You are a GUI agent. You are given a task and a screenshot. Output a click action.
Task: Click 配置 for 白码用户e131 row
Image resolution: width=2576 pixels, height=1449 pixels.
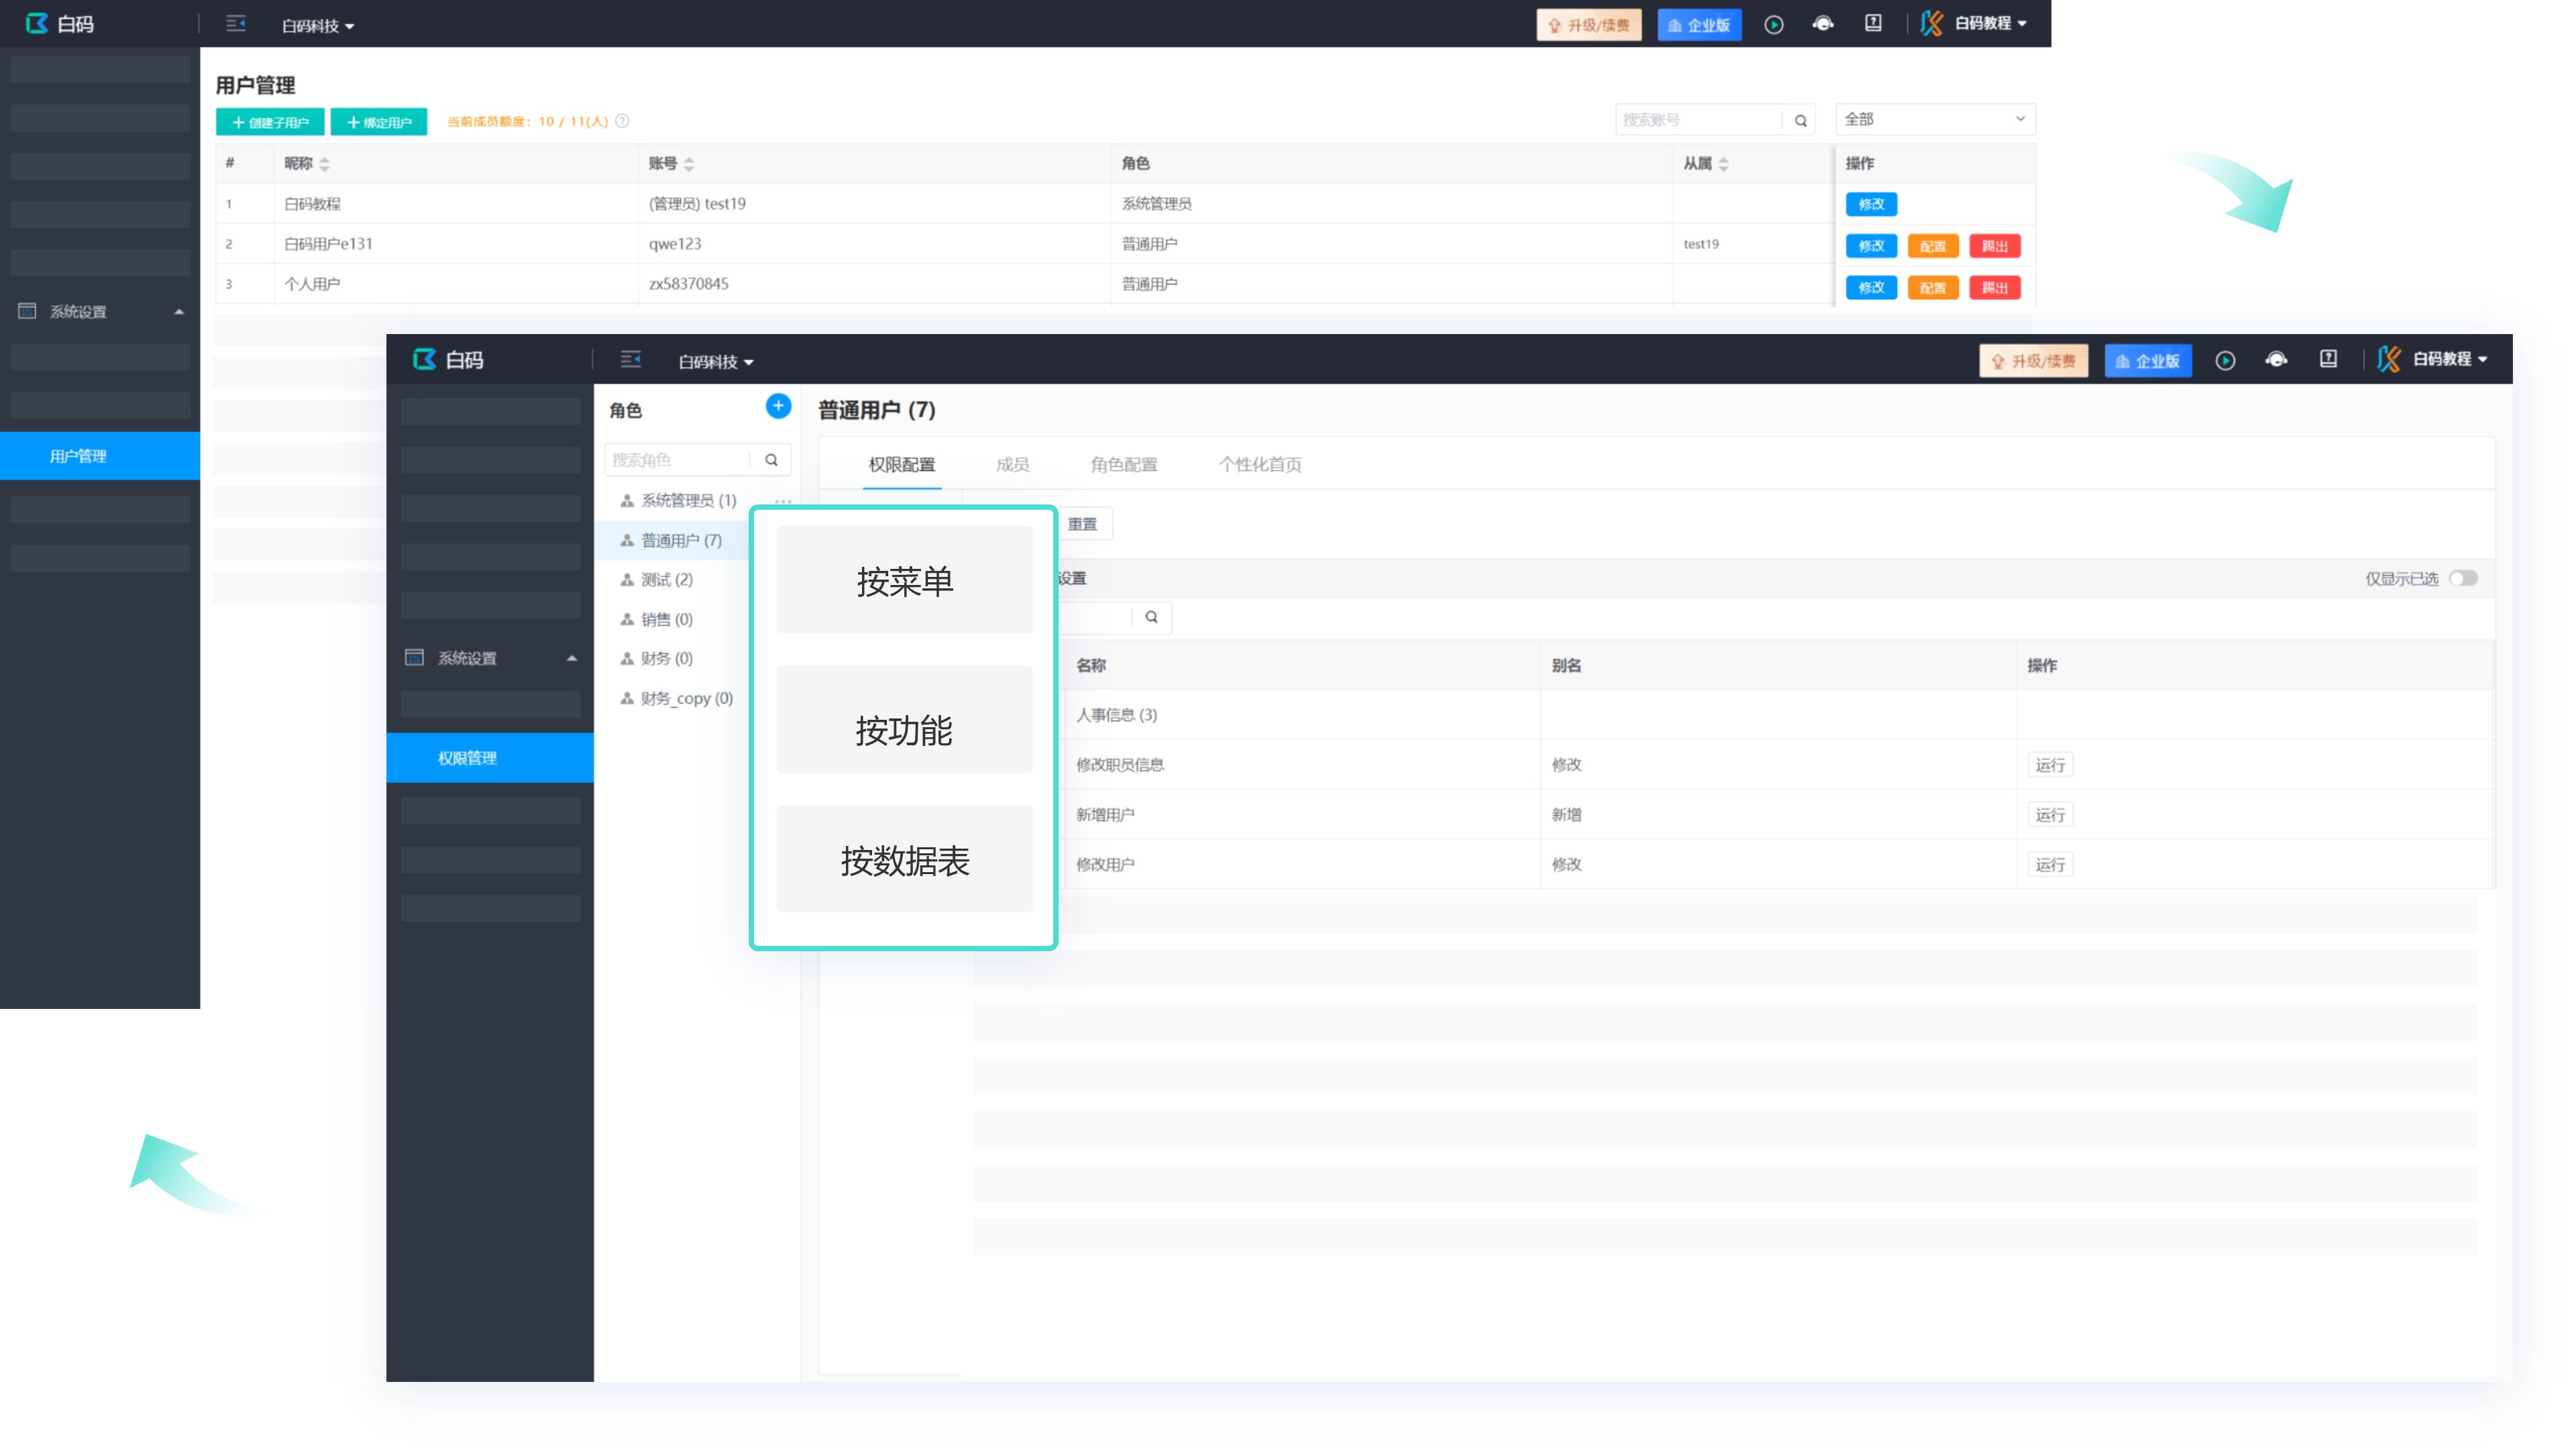[x=1933, y=246]
